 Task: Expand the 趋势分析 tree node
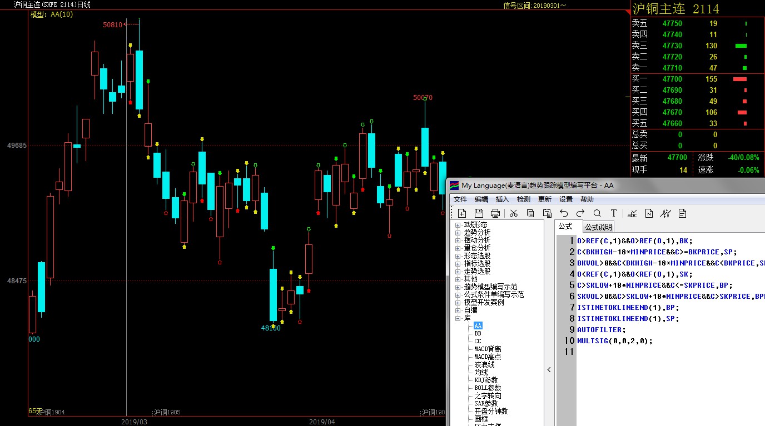point(458,233)
